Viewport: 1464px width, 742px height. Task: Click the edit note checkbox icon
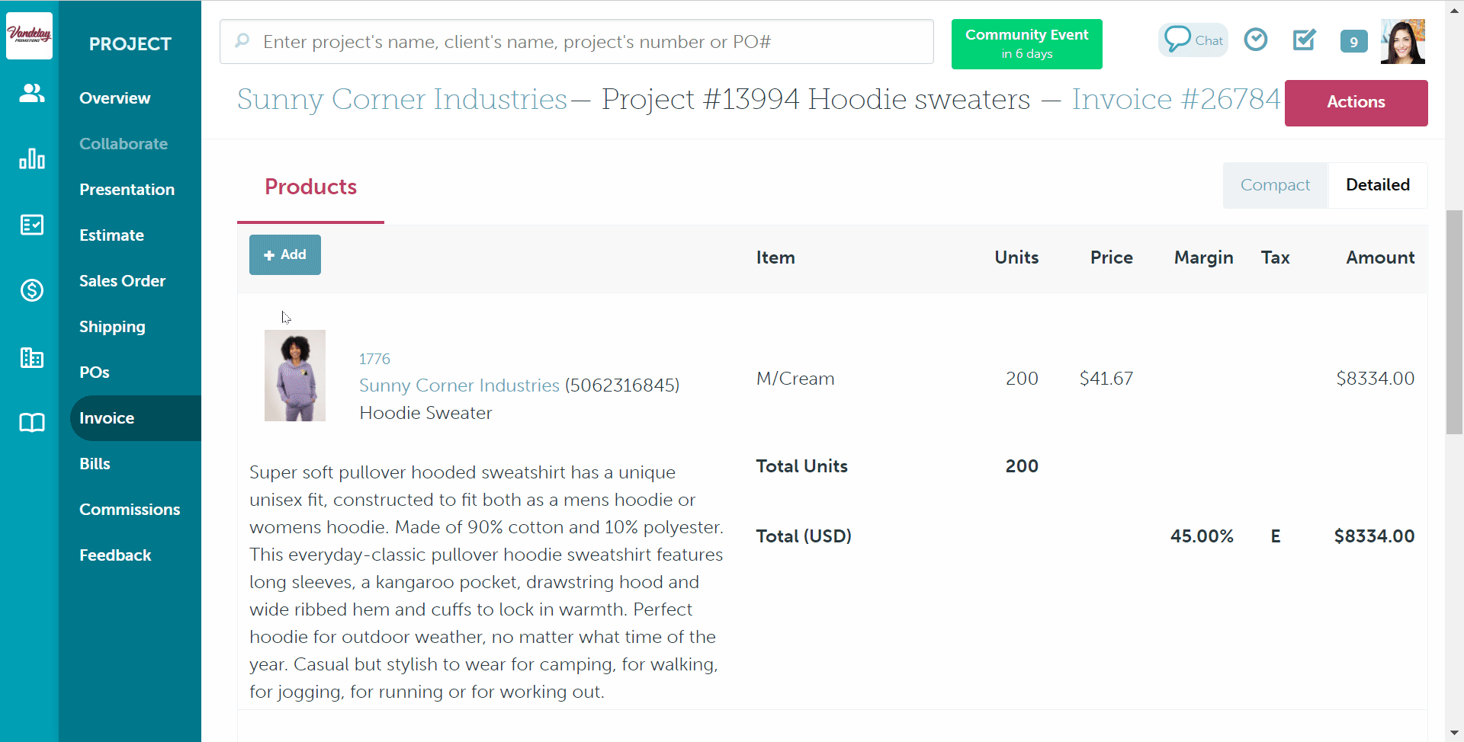coord(1305,40)
